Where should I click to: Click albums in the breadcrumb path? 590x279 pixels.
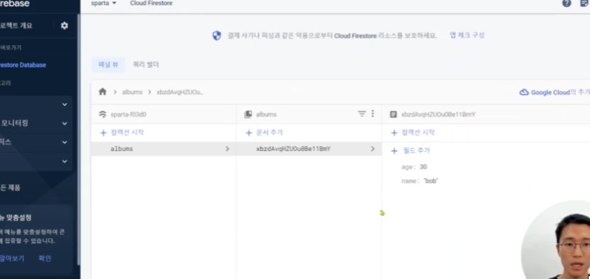point(132,92)
